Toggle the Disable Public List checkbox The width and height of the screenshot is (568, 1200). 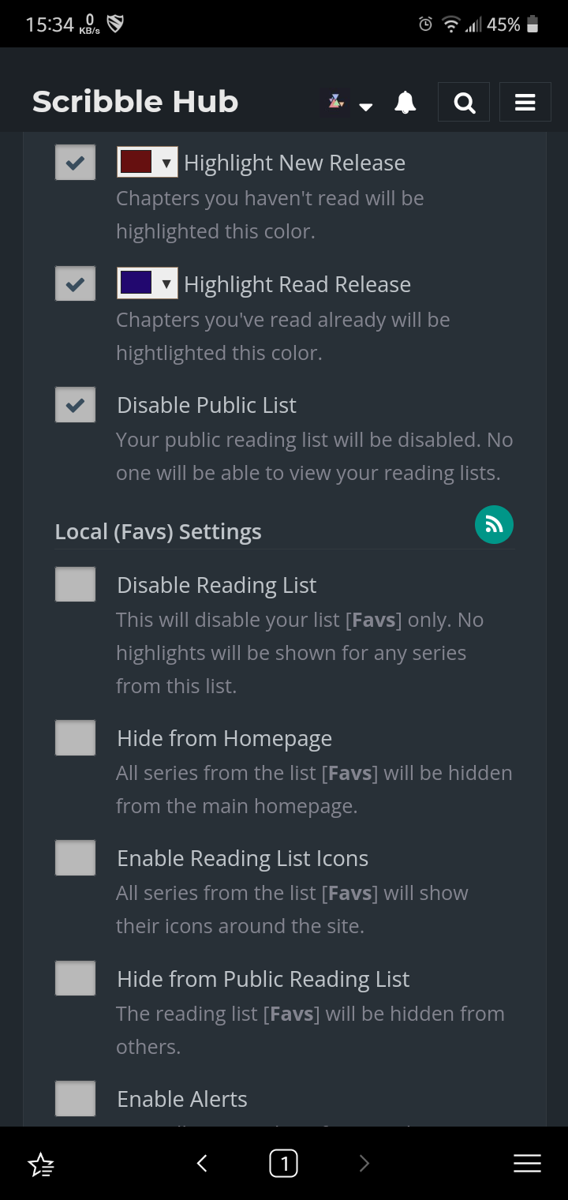75,405
